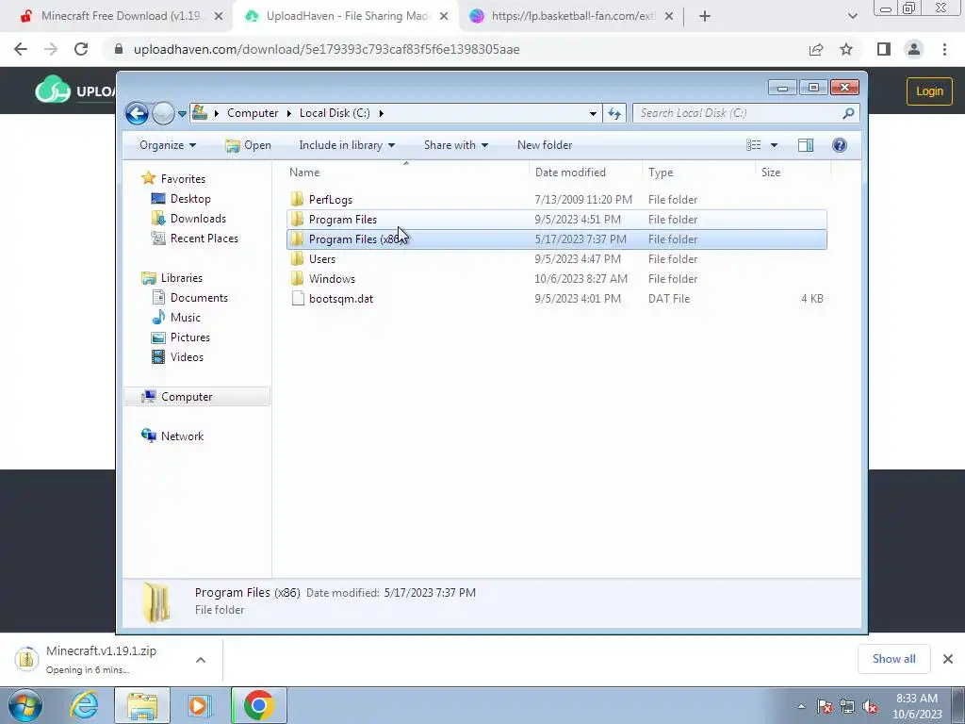Reload the UploadHaven page

[81, 49]
